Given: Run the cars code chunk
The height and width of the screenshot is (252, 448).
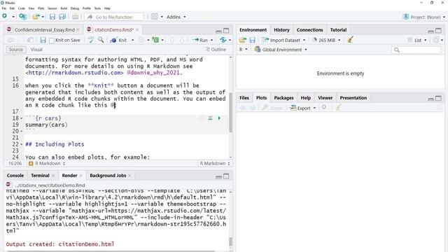Looking at the screenshot, I should (219, 118).
